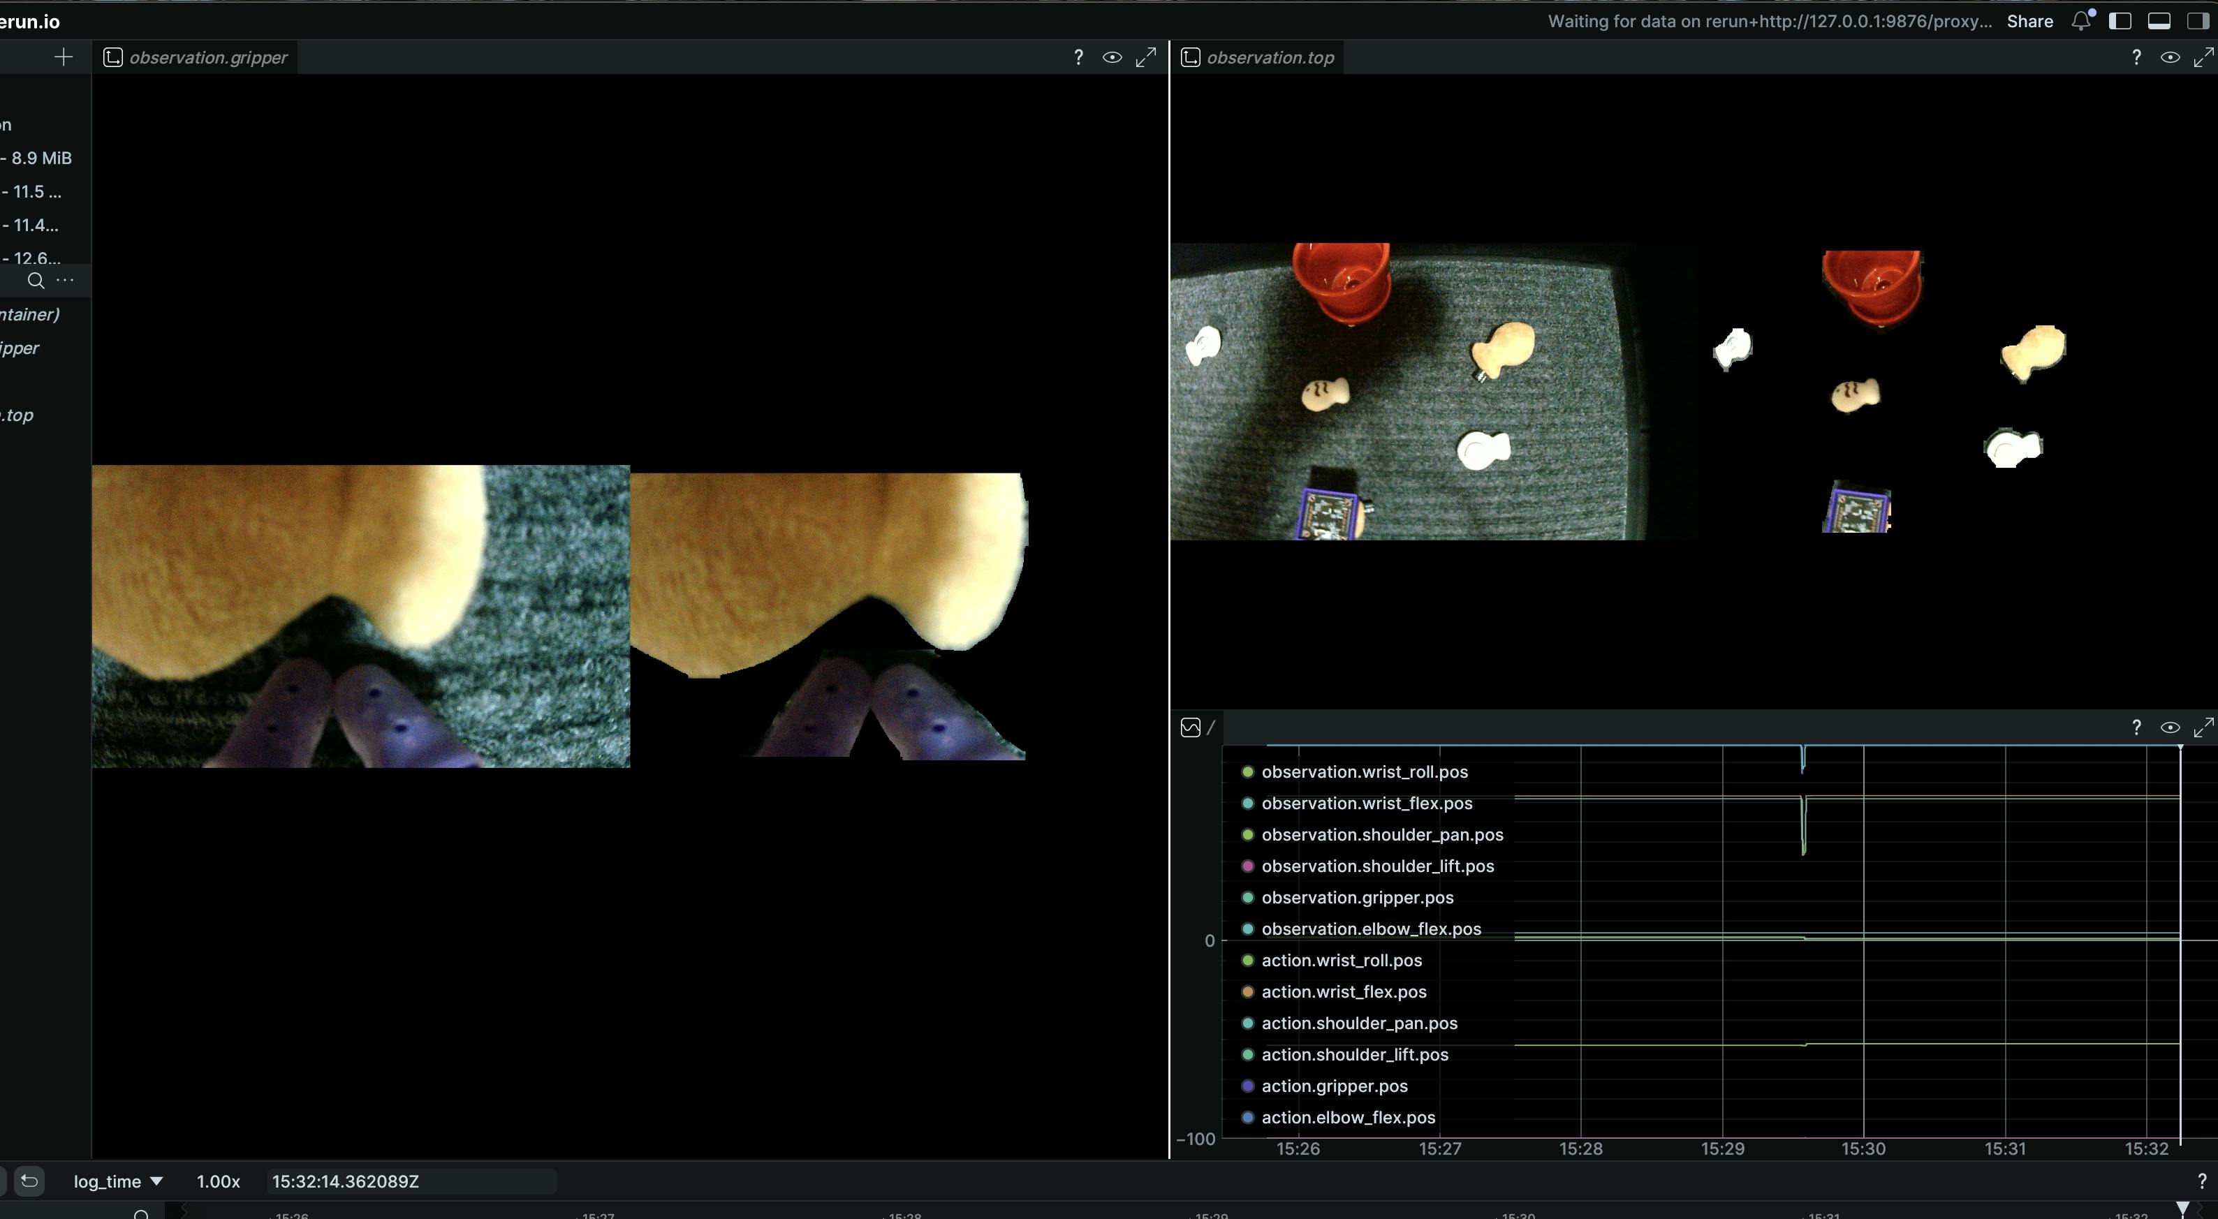This screenshot has height=1219, width=2218.
Task: Toggle the left blueprint panel icon
Action: 2120,22
